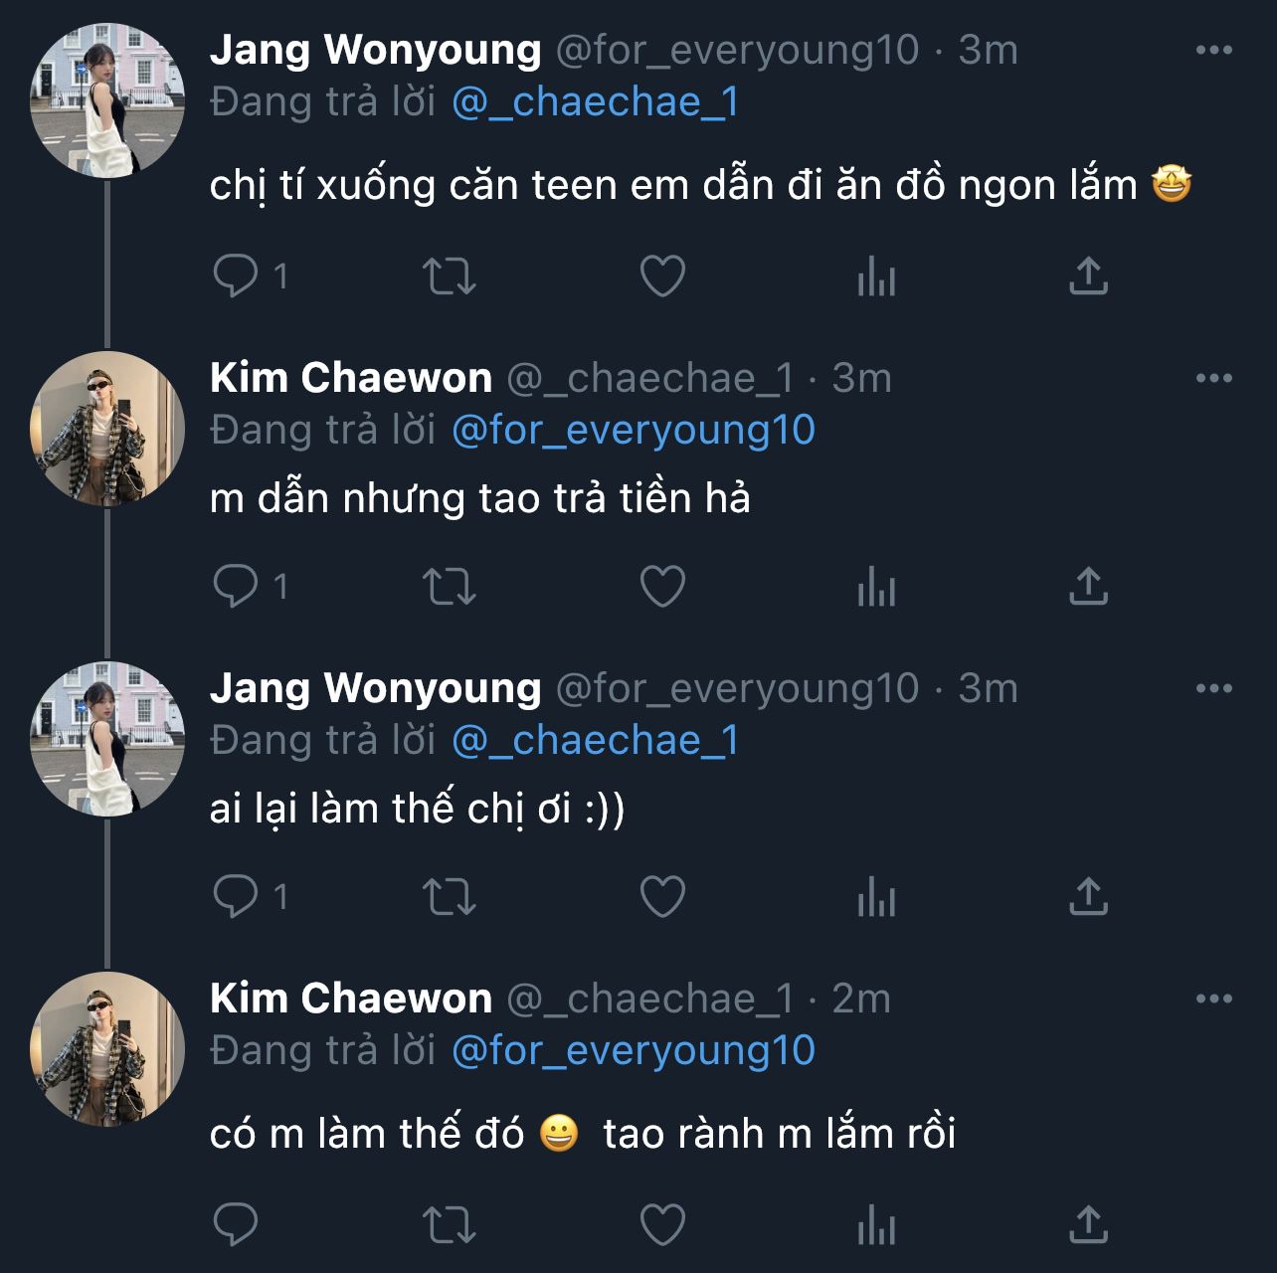Like the "có m làm thế đó" tweet
Image resolution: width=1277 pixels, height=1273 pixels.
(662, 1224)
